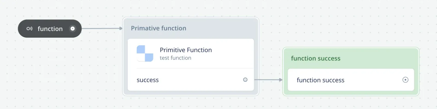The image size is (437, 109).
Task: Click the white output port on function pill
Action: tap(73, 28)
